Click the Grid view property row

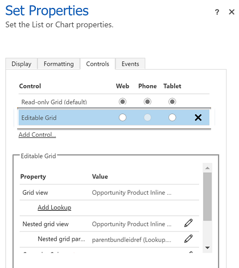point(109,192)
